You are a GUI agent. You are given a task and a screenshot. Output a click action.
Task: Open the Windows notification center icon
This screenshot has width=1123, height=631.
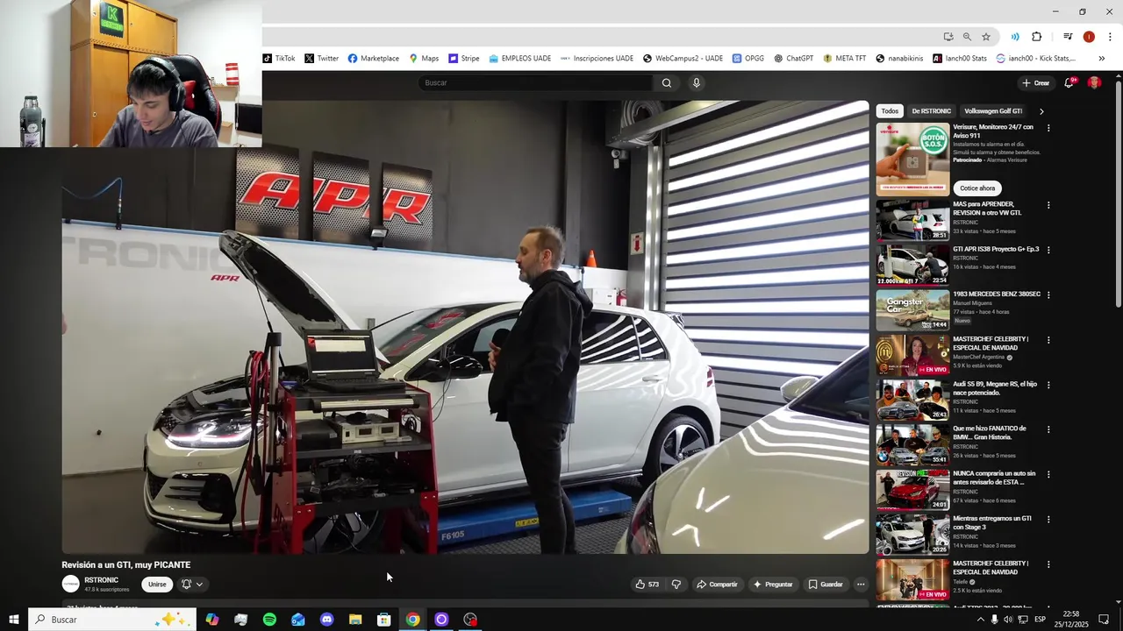tap(1104, 620)
